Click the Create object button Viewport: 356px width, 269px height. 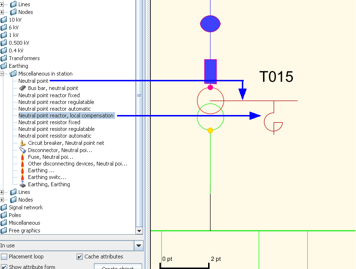pyautogui.click(x=118, y=267)
